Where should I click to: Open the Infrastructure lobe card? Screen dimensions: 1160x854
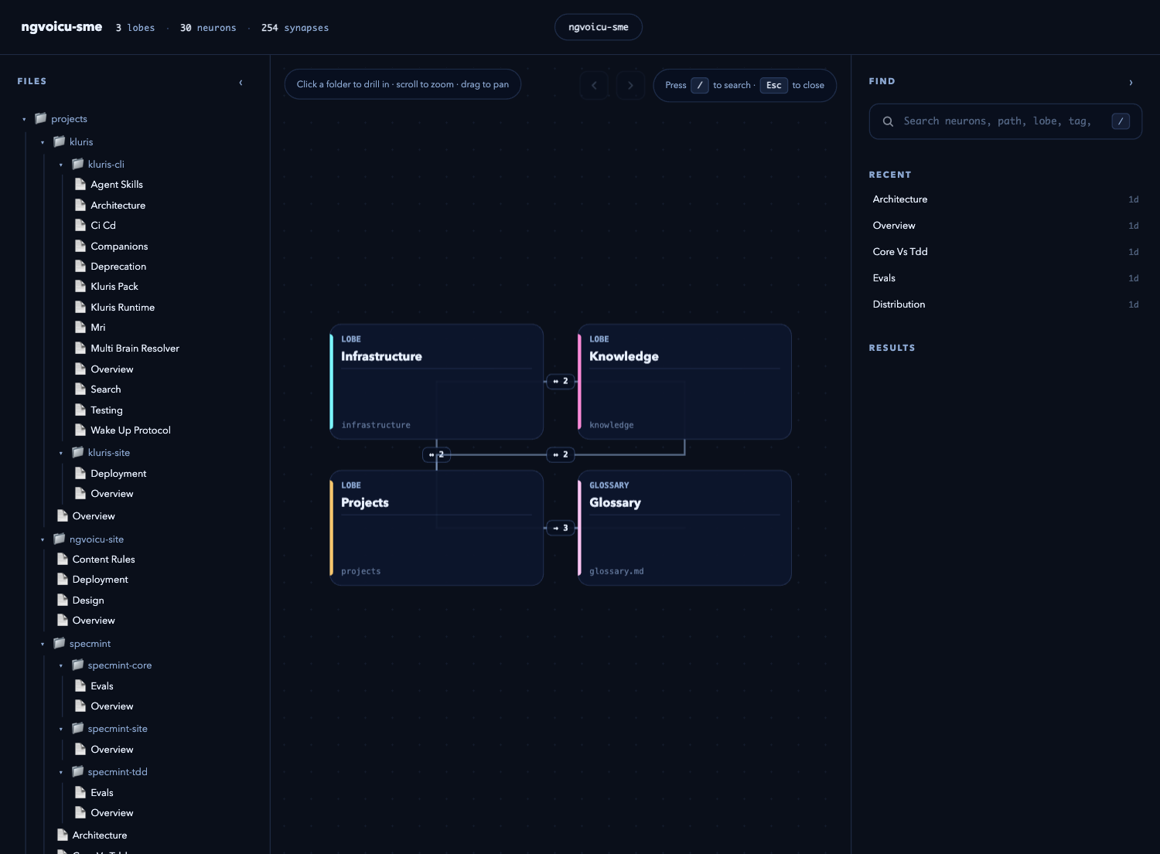[x=437, y=382]
